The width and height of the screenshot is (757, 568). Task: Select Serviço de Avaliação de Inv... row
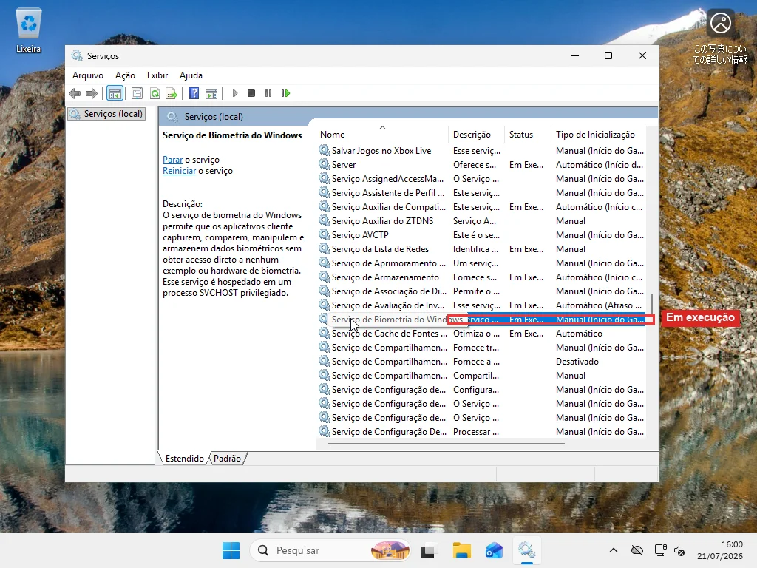pyautogui.click(x=481, y=305)
